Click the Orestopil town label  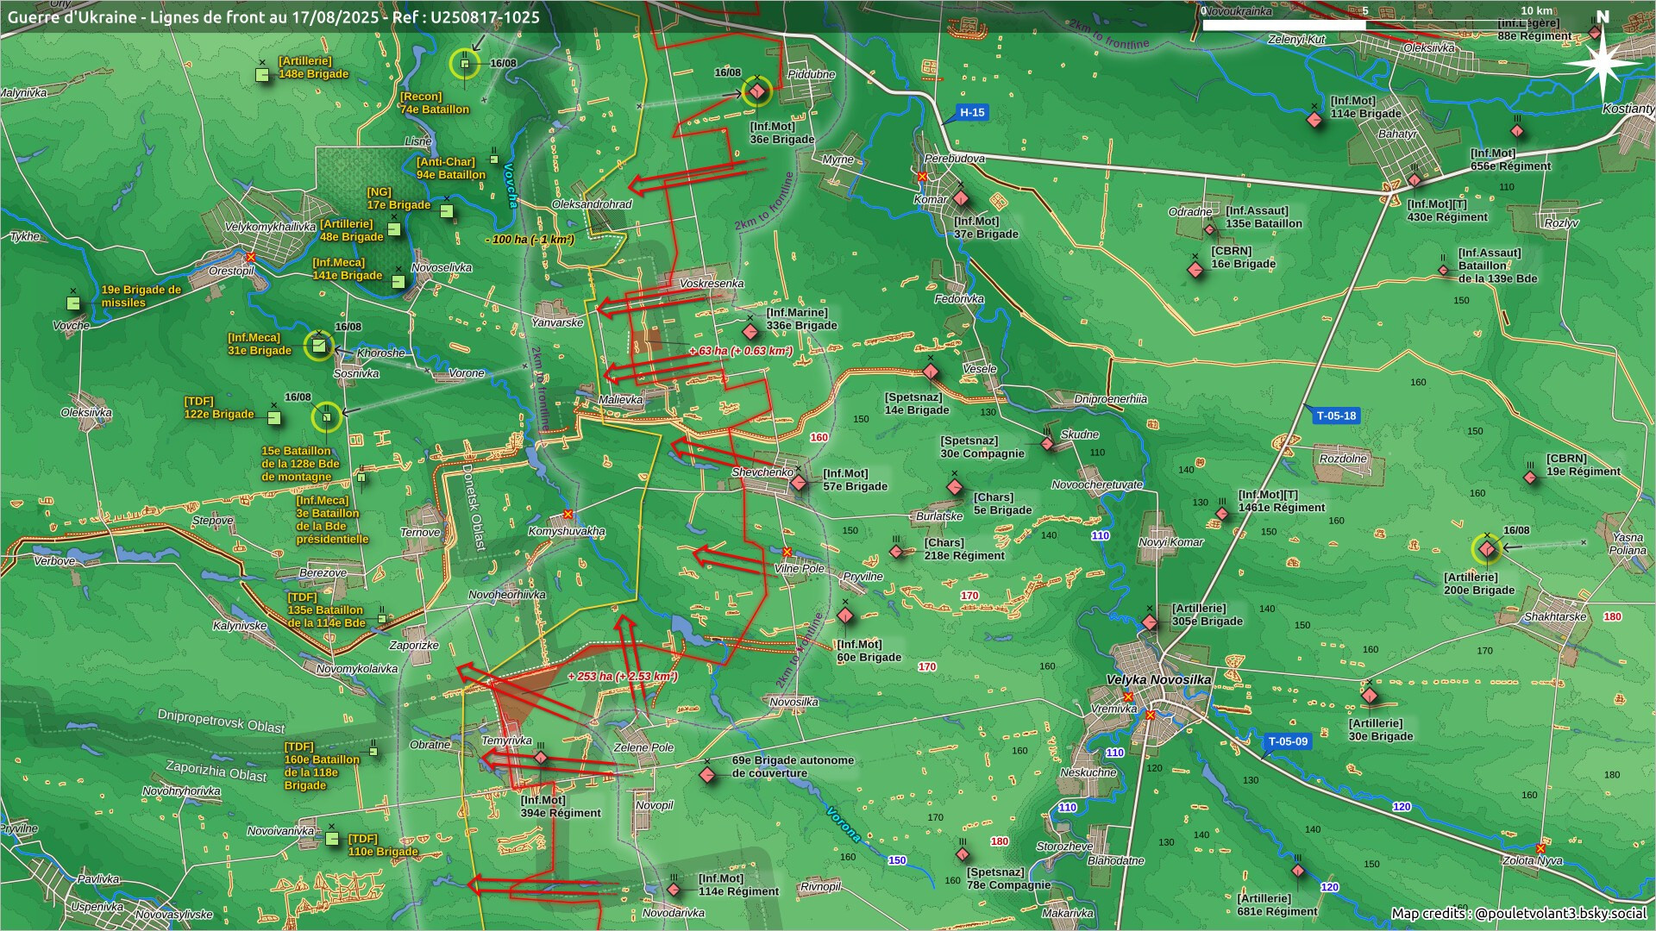231,271
